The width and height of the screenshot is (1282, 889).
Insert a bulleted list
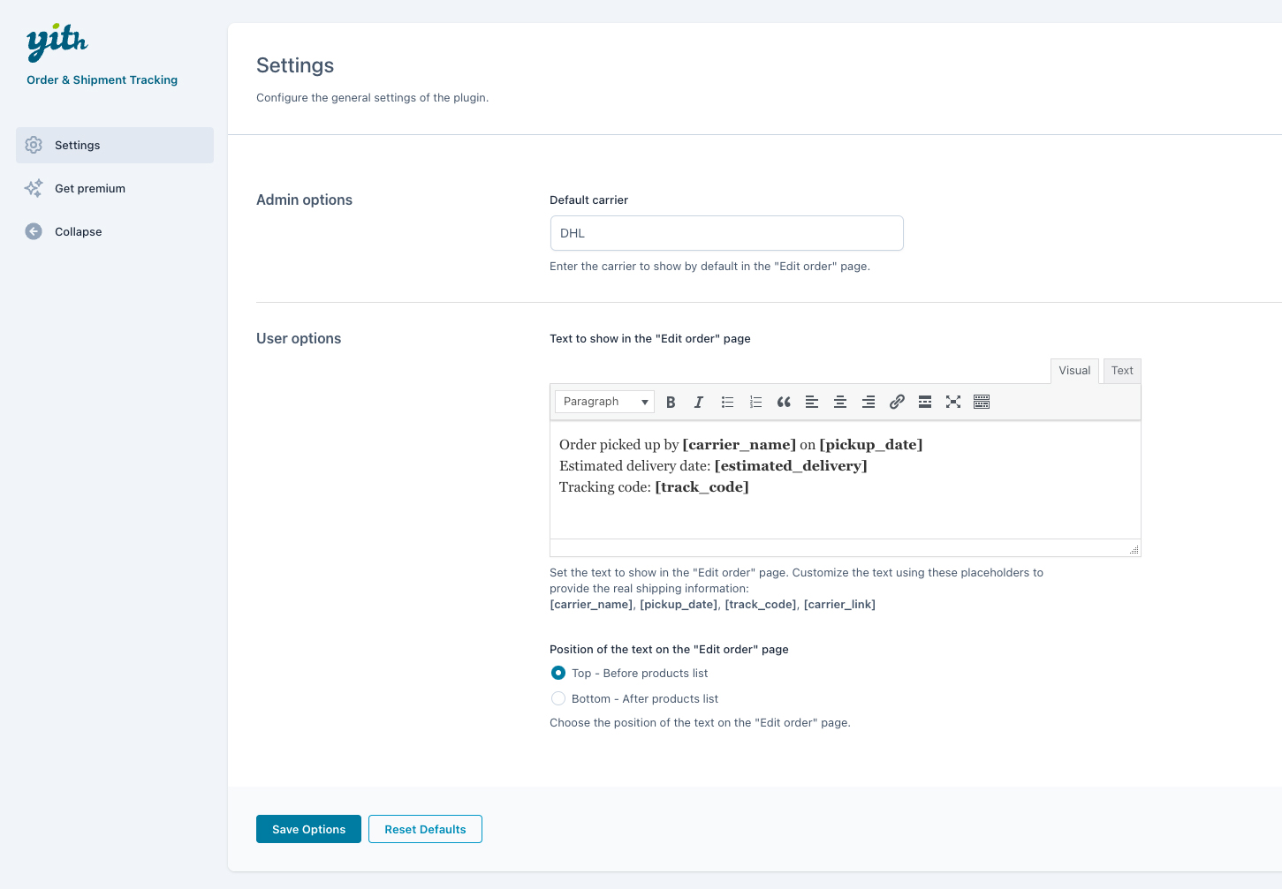click(727, 402)
